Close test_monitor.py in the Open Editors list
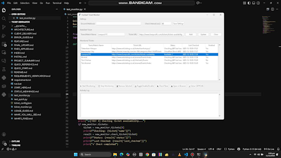281x158 pixels. pos(14,18)
